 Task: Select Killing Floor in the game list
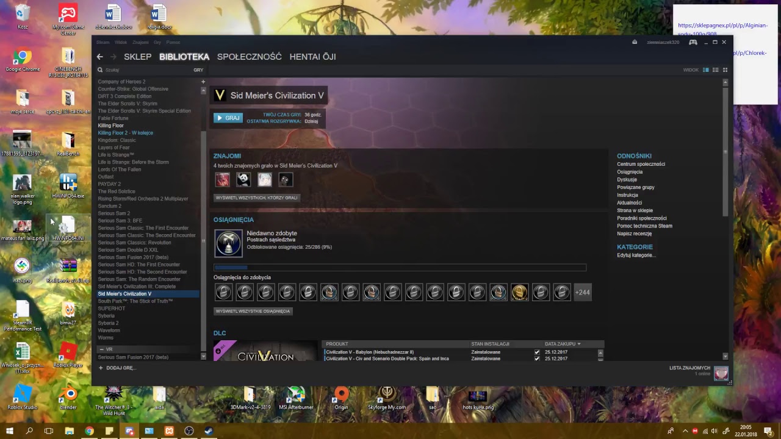pos(111,126)
